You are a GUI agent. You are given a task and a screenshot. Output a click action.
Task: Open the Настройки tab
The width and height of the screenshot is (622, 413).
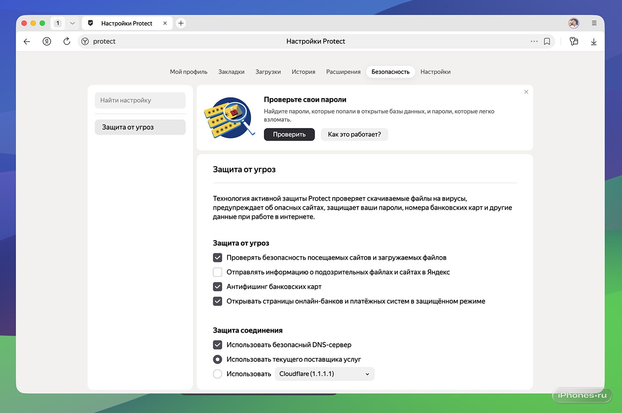coord(435,72)
